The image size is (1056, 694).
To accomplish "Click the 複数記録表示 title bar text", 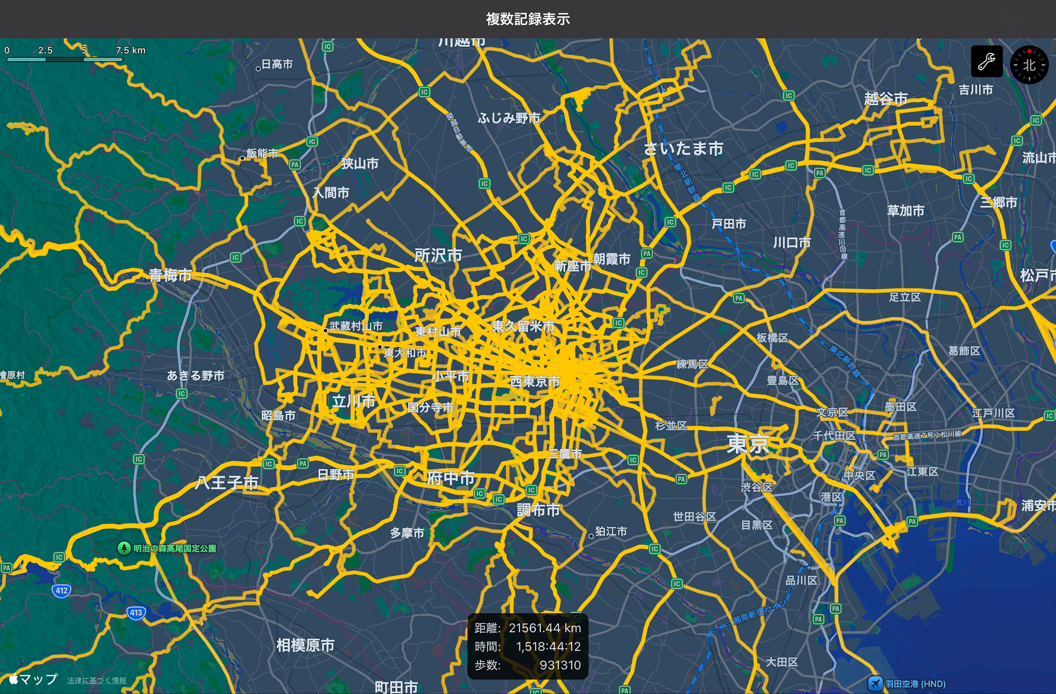I will tap(528, 19).
